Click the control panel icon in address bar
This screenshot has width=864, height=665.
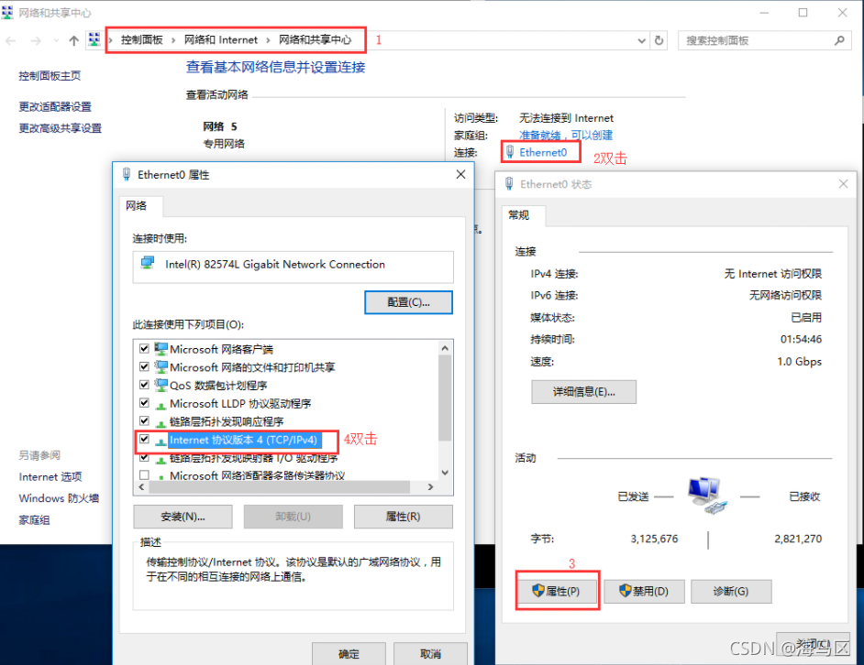click(94, 39)
